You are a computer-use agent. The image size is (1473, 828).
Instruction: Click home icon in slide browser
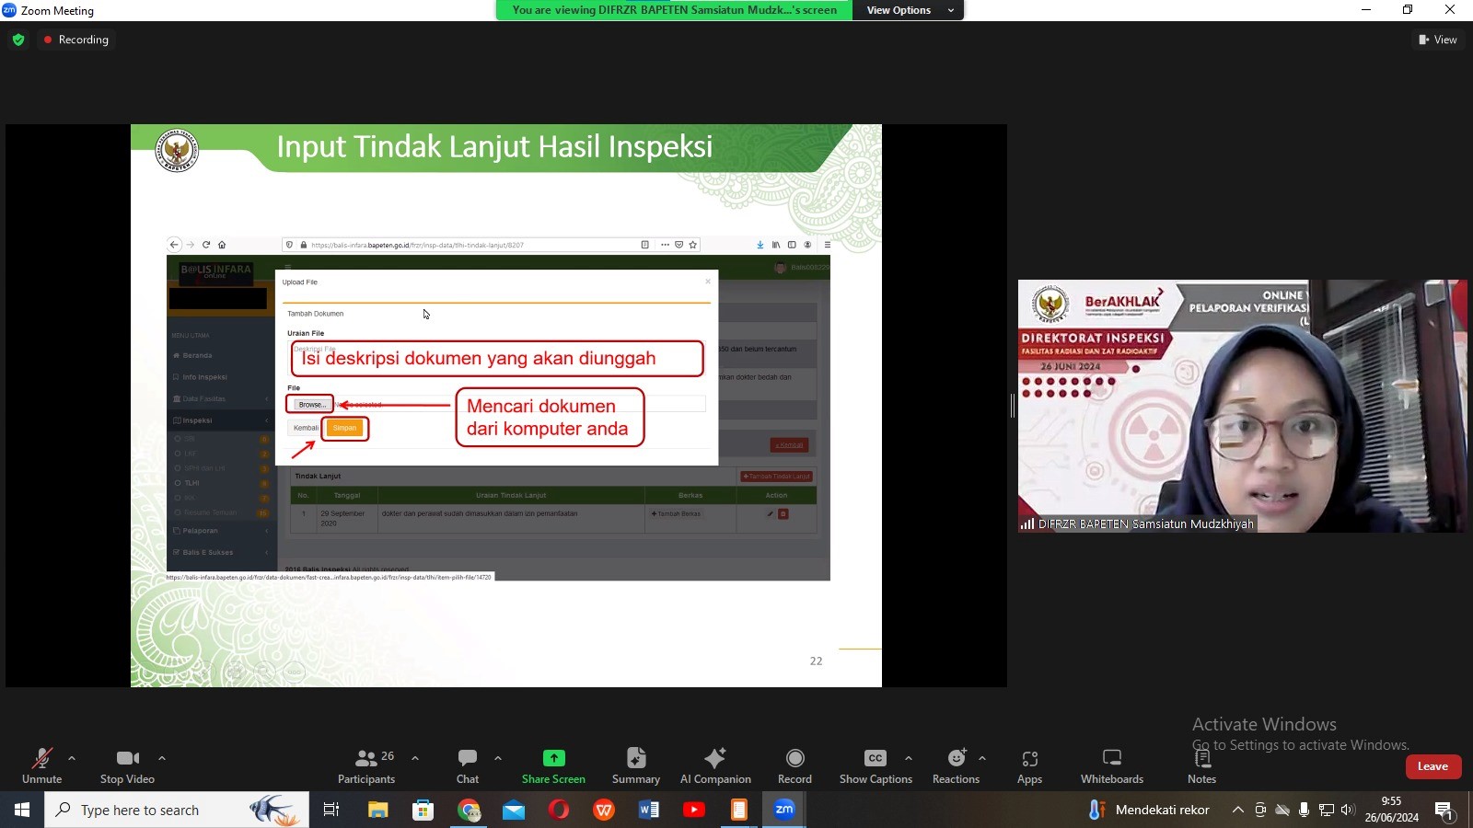coord(222,245)
